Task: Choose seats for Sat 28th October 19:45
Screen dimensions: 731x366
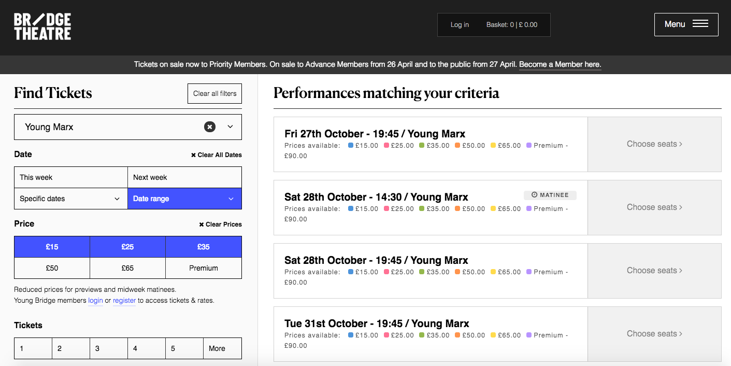Action: (x=654, y=271)
